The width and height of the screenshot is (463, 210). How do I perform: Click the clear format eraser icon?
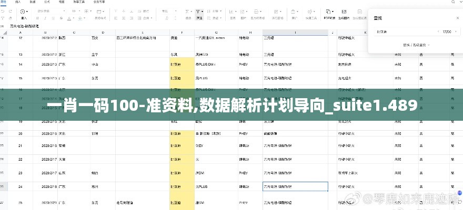pyautogui.click(x=11, y=18)
